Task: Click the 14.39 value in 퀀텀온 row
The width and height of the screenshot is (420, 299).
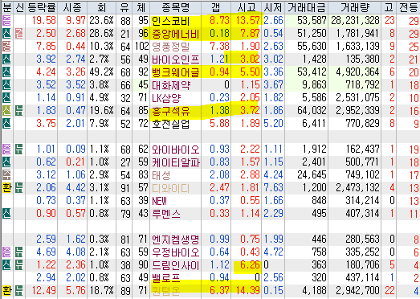Action: 247,291
